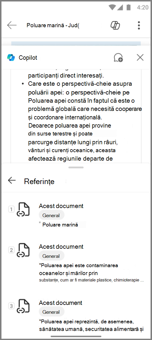Tap the General tag on reference 2
This screenshot has width=152, height=340.
click(51, 256)
